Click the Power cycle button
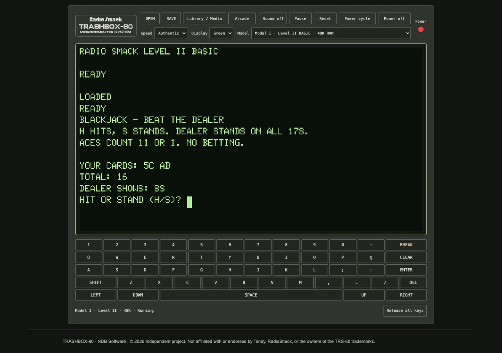 coord(357,18)
